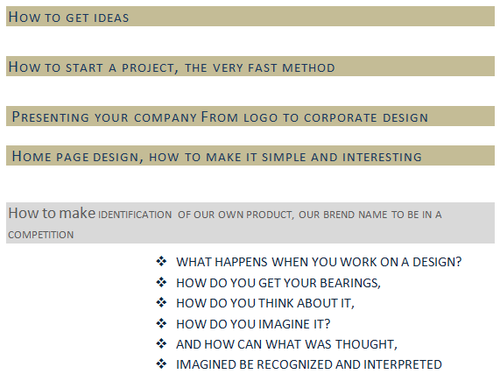The image size is (500, 374).
Task: Click 'Presenting your company' heading bar
Action: click(250, 116)
